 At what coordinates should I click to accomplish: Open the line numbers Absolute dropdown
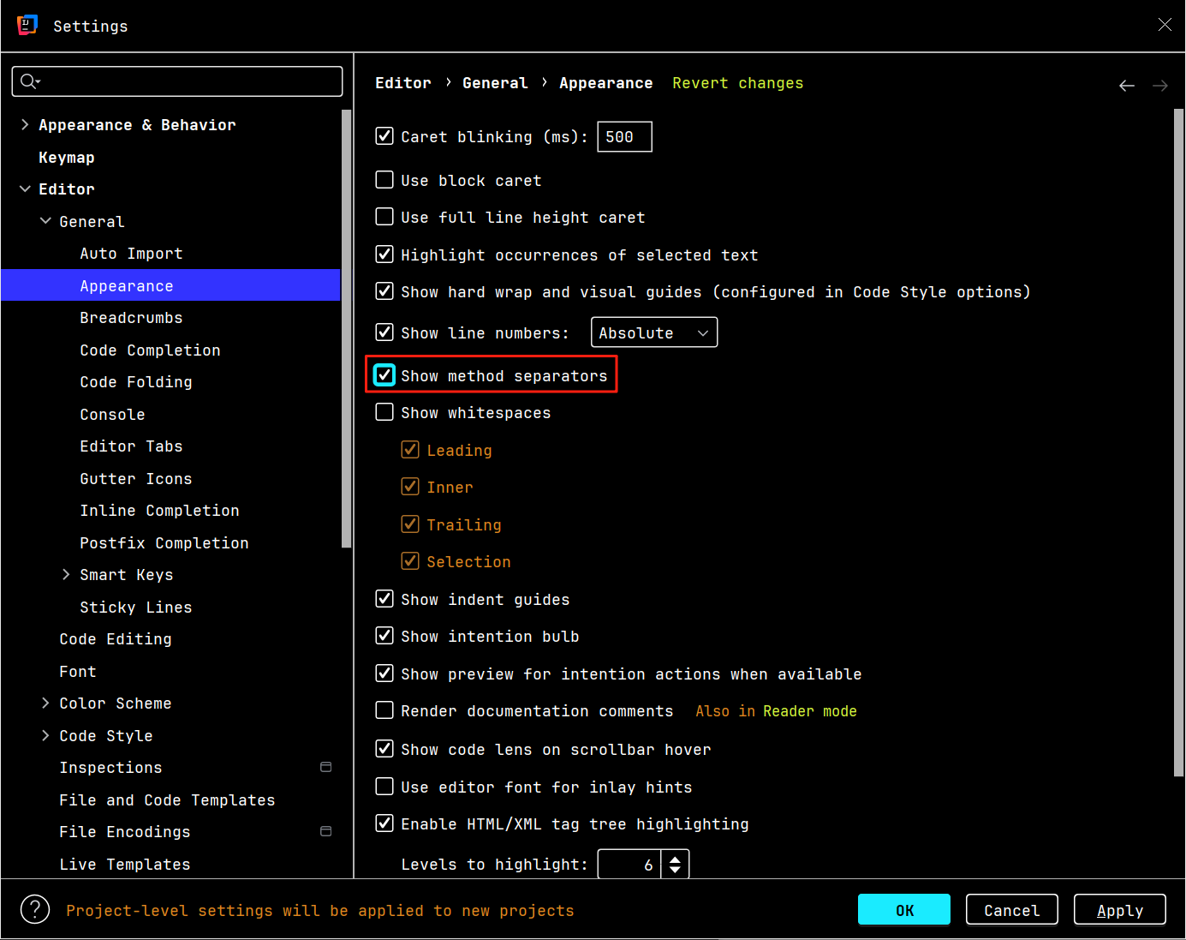[653, 332]
